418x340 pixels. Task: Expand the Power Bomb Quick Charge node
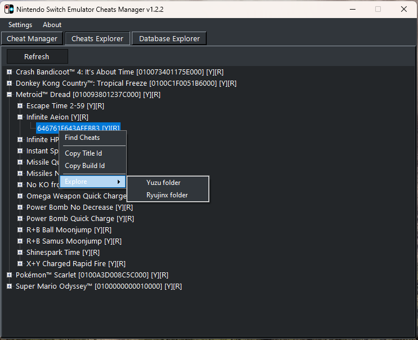20,219
